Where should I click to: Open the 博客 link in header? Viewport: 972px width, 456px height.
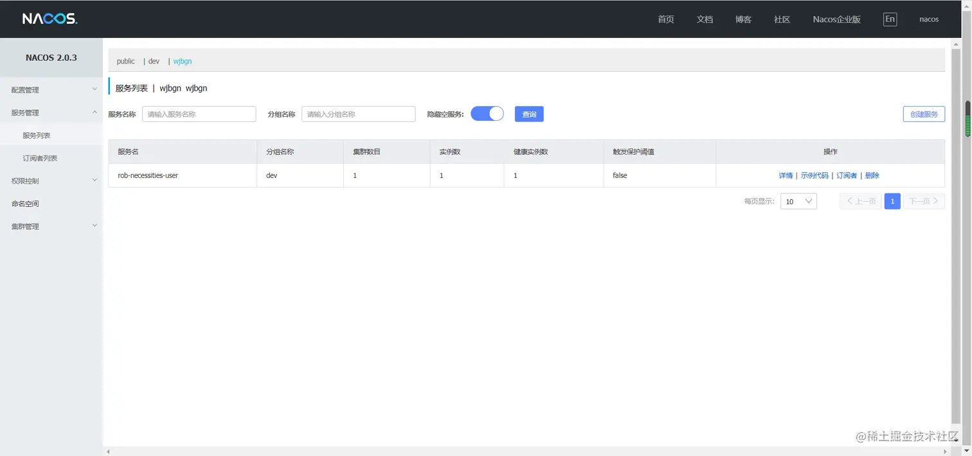(743, 19)
